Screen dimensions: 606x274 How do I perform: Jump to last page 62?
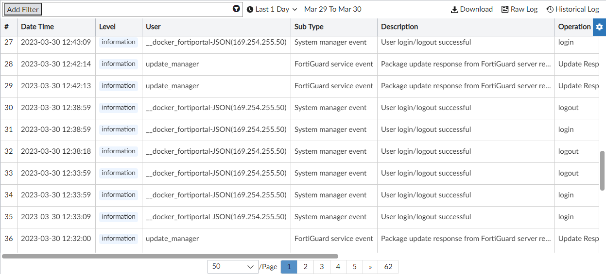[x=388, y=267]
